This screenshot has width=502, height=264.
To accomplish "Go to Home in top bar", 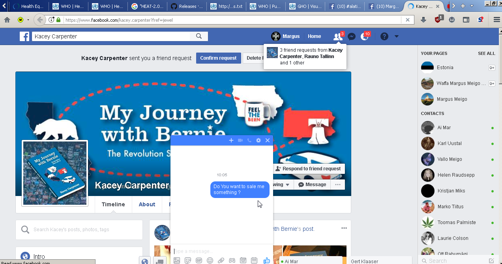I will coord(315,36).
